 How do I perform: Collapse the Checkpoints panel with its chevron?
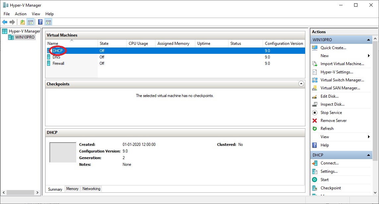tap(301, 84)
